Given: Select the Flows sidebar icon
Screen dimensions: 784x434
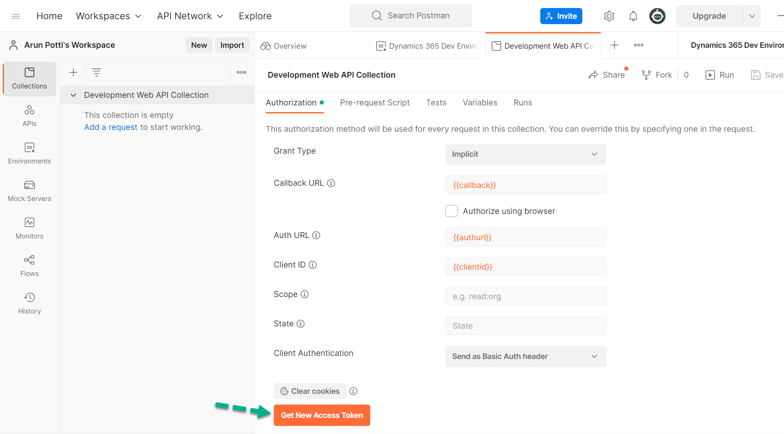Looking at the screenshot, I should click(x=29, y=266).
